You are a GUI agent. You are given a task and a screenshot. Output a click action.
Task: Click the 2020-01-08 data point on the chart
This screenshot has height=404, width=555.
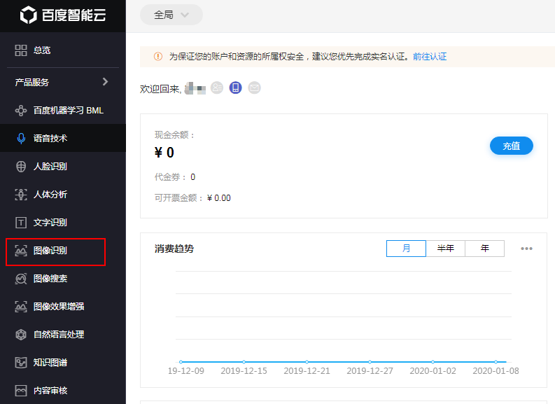pyautogui.click(x=496, y=362)
